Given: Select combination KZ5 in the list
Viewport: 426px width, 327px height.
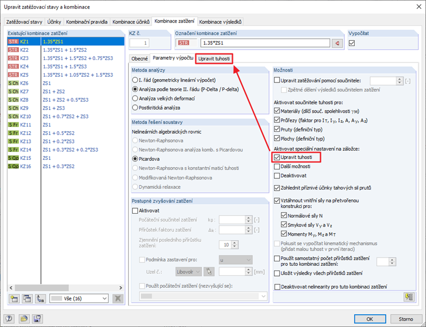Looking at the screenshot, I should pyautogui.click(x=66, y=75).
